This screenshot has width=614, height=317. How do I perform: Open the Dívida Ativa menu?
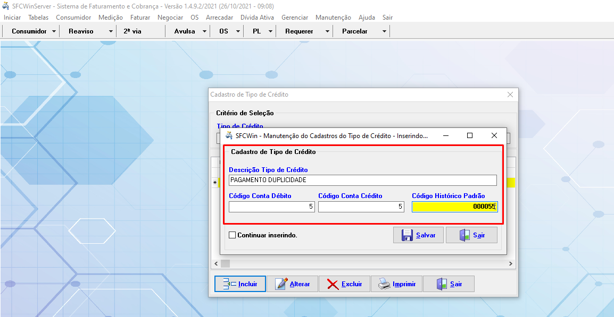(x=257, y=18)
